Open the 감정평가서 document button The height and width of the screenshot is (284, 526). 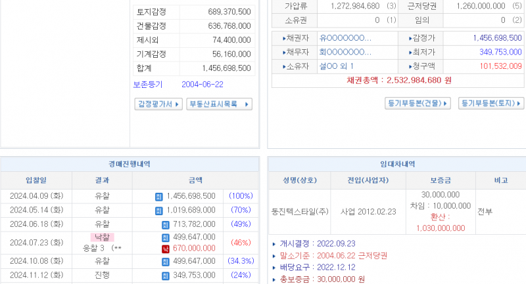point(158,104)
